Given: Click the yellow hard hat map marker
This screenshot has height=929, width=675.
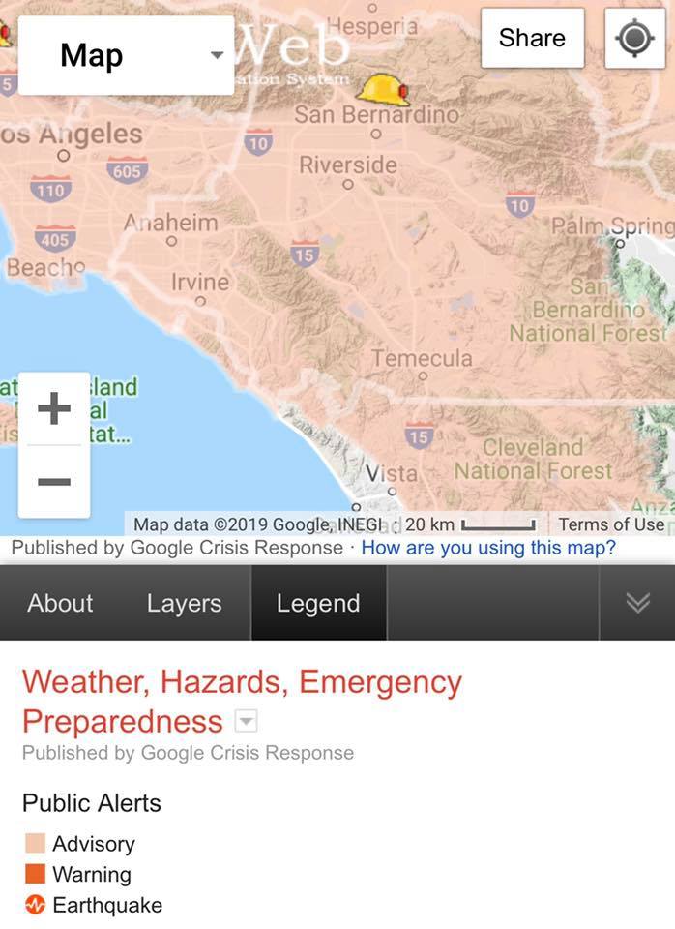Looking at the screenshot, I should [x=383, y=90].
